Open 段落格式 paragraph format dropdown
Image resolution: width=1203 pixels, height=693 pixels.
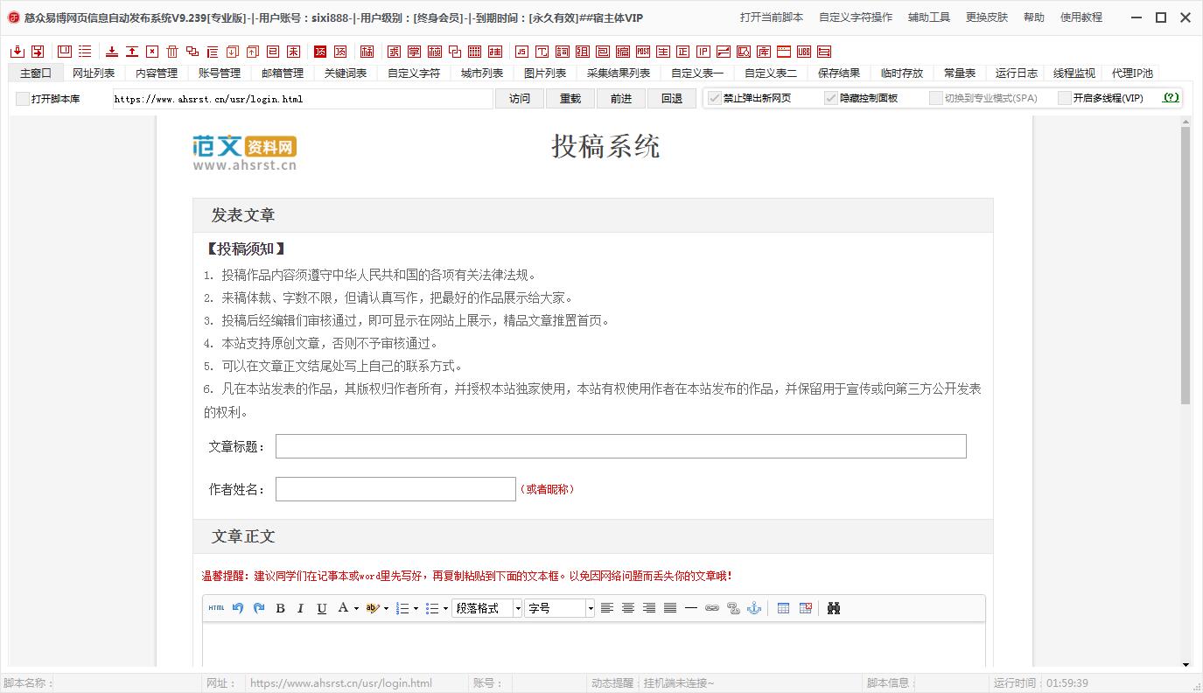coord(486,608)
